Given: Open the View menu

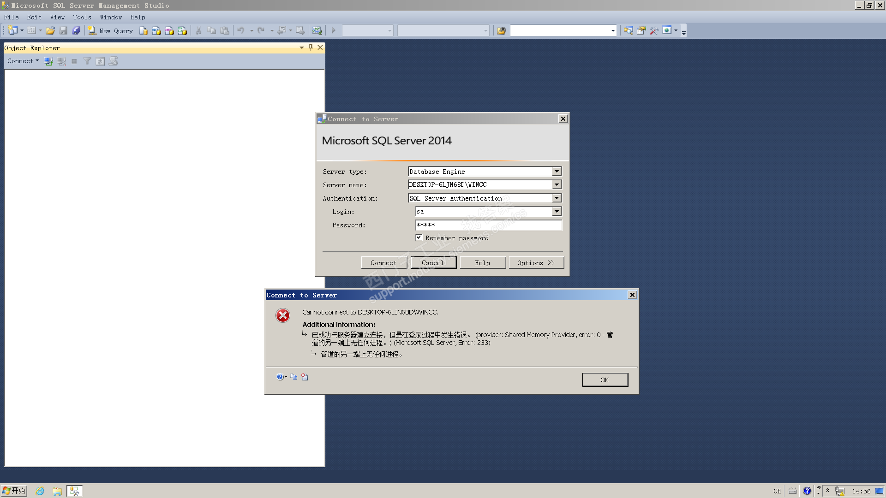Looking at the screenshot, I should [x=57, y=17].
